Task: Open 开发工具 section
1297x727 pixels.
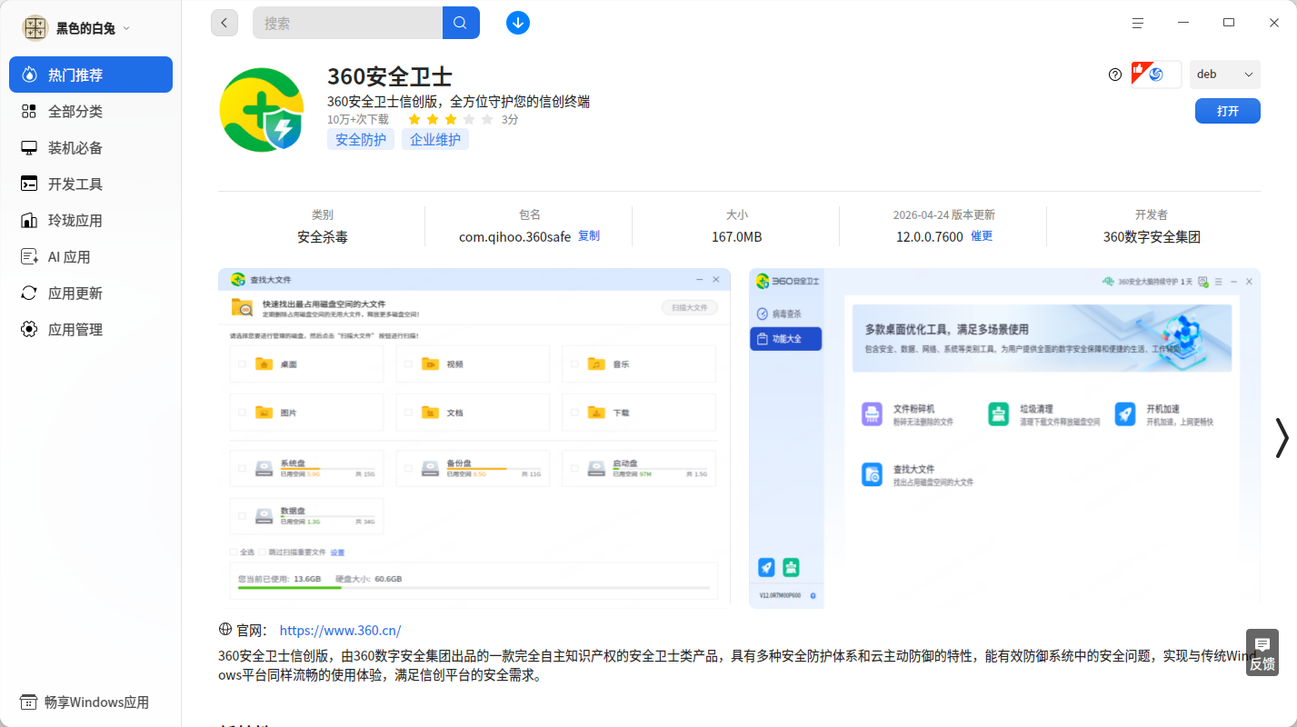Action: coord(91,184)
